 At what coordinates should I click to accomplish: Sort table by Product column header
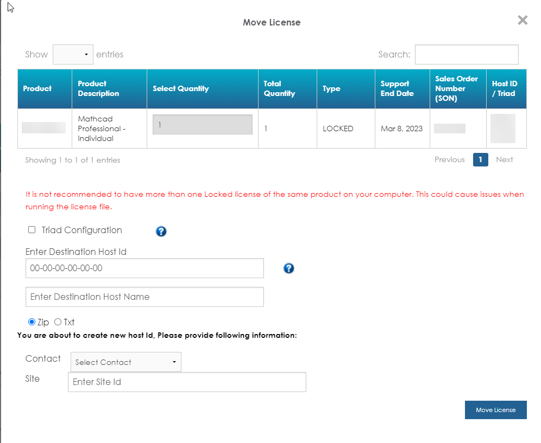pyautogui.click(x=37, y=88)
